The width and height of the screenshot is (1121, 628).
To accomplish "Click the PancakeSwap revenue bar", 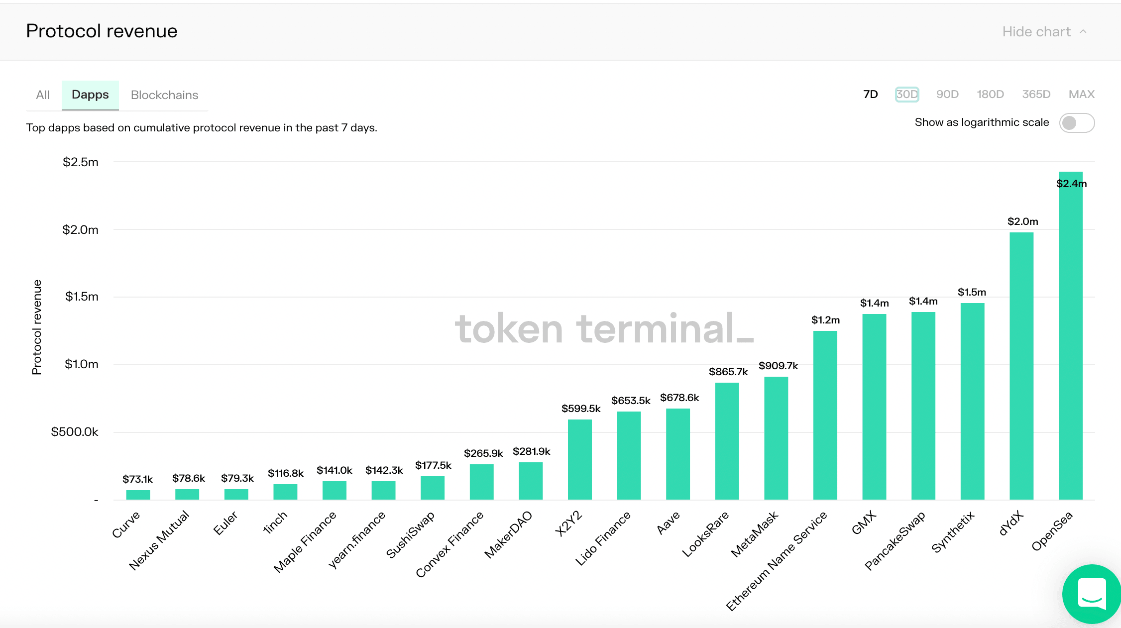I will click(923, 406).
